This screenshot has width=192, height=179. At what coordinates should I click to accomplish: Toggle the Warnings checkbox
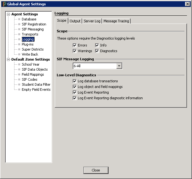pos(75,51)
